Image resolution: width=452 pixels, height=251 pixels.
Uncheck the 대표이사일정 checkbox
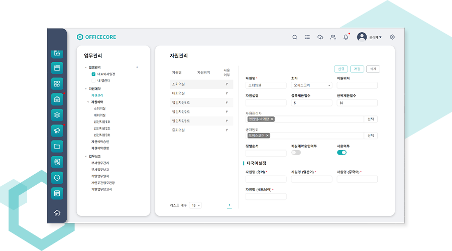[93, 74]
